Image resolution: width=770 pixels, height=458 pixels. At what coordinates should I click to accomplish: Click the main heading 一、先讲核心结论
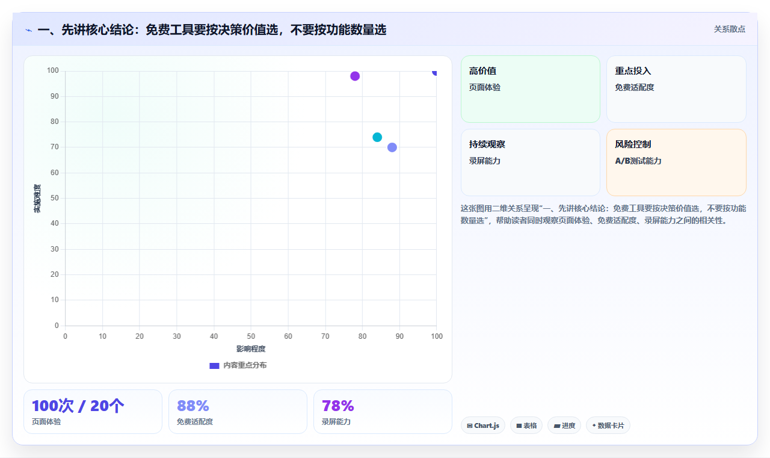click(x=212, y=29)
